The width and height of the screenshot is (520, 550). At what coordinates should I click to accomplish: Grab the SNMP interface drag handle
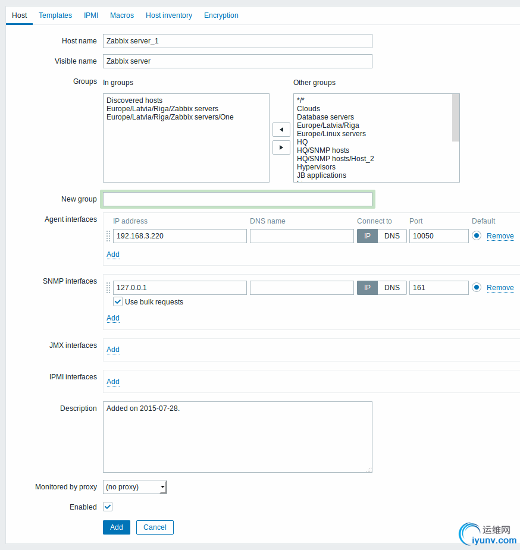click(108, 288)
